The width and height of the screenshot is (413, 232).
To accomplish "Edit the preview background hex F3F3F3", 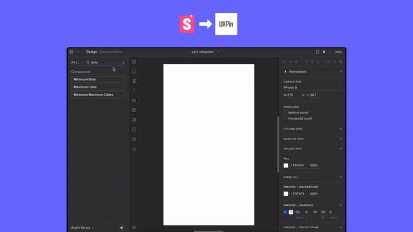I will [298, 194].
